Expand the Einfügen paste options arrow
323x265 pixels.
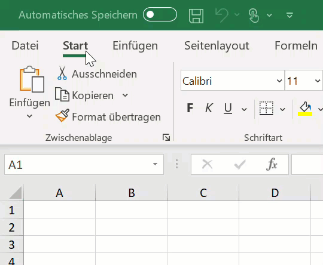29,116
